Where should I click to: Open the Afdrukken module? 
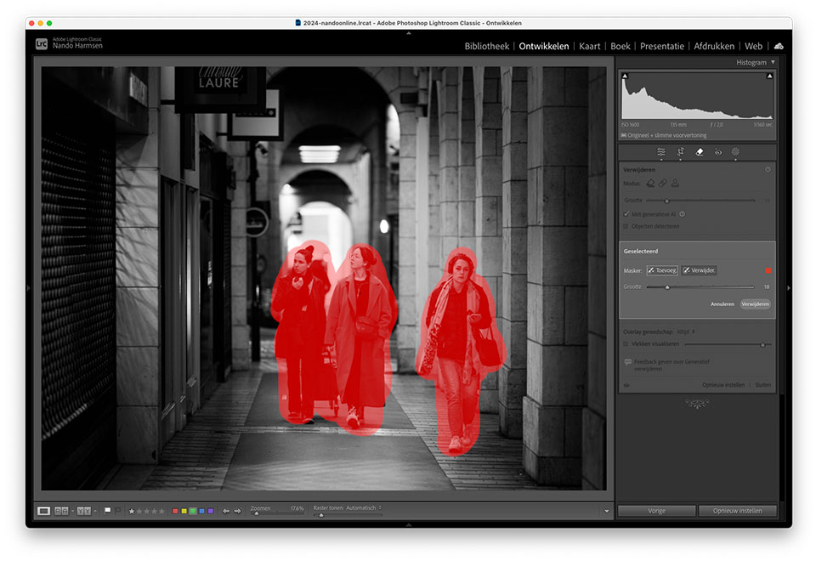point(714,46)
